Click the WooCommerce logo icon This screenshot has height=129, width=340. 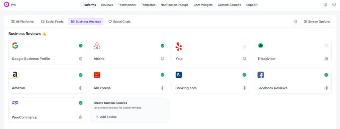(15, 103)
